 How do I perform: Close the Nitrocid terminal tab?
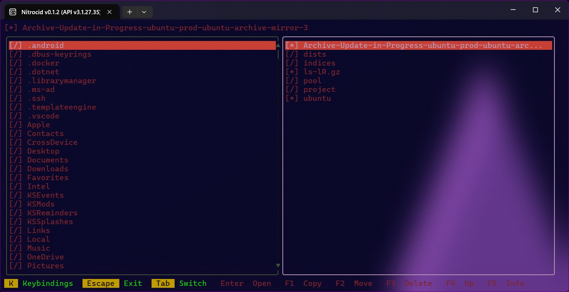(x=109, y=12)
